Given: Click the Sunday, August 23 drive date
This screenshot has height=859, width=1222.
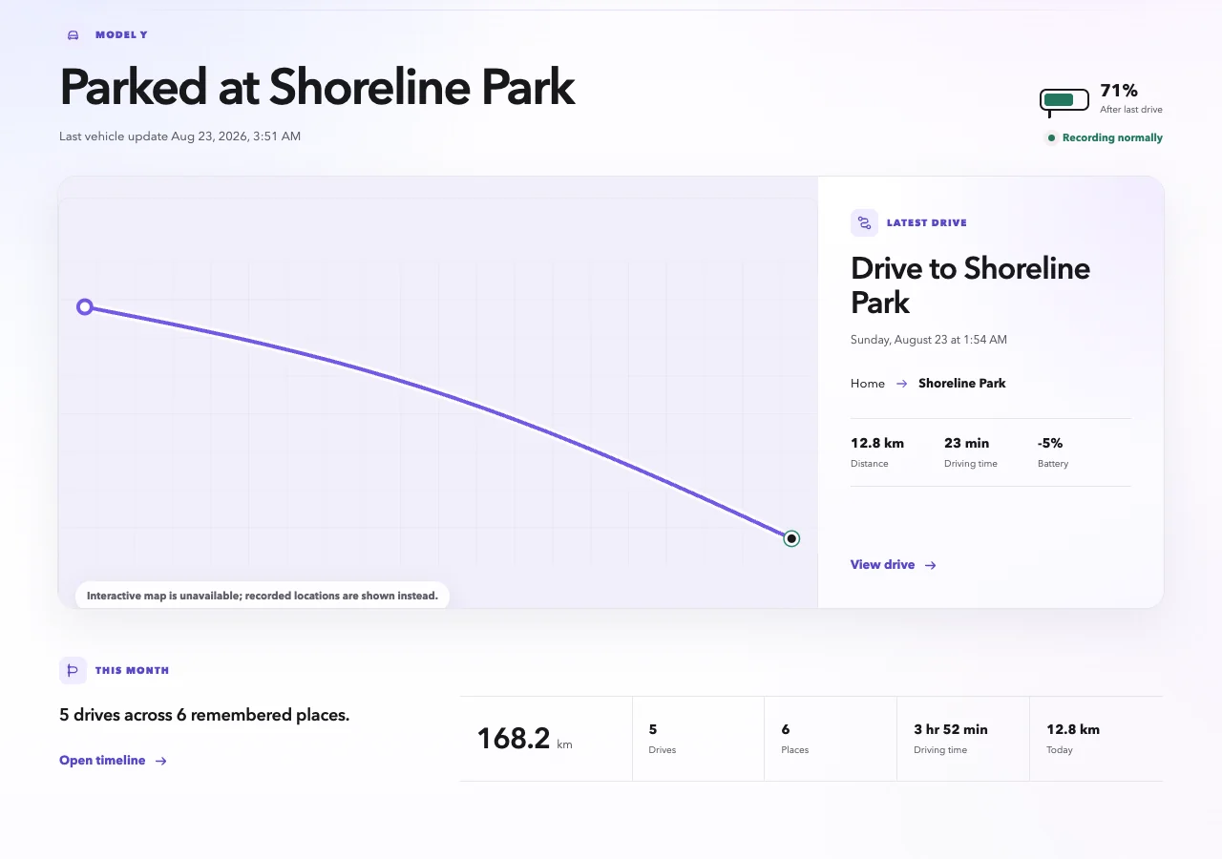Looking at the screenshot, I should 929,340.
